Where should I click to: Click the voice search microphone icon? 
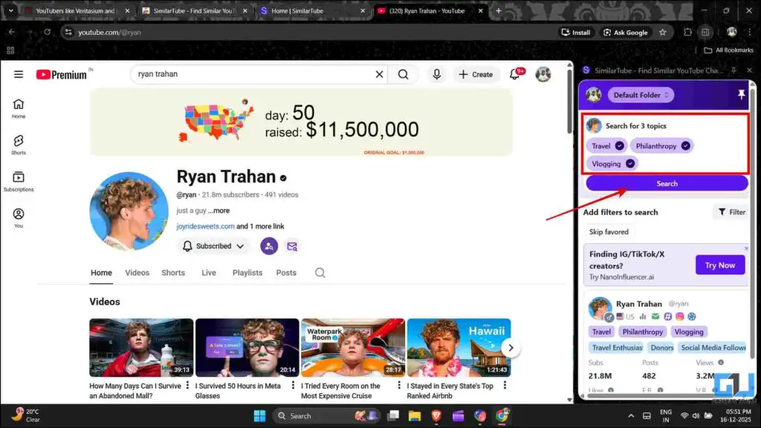click(x=437, y=74)
